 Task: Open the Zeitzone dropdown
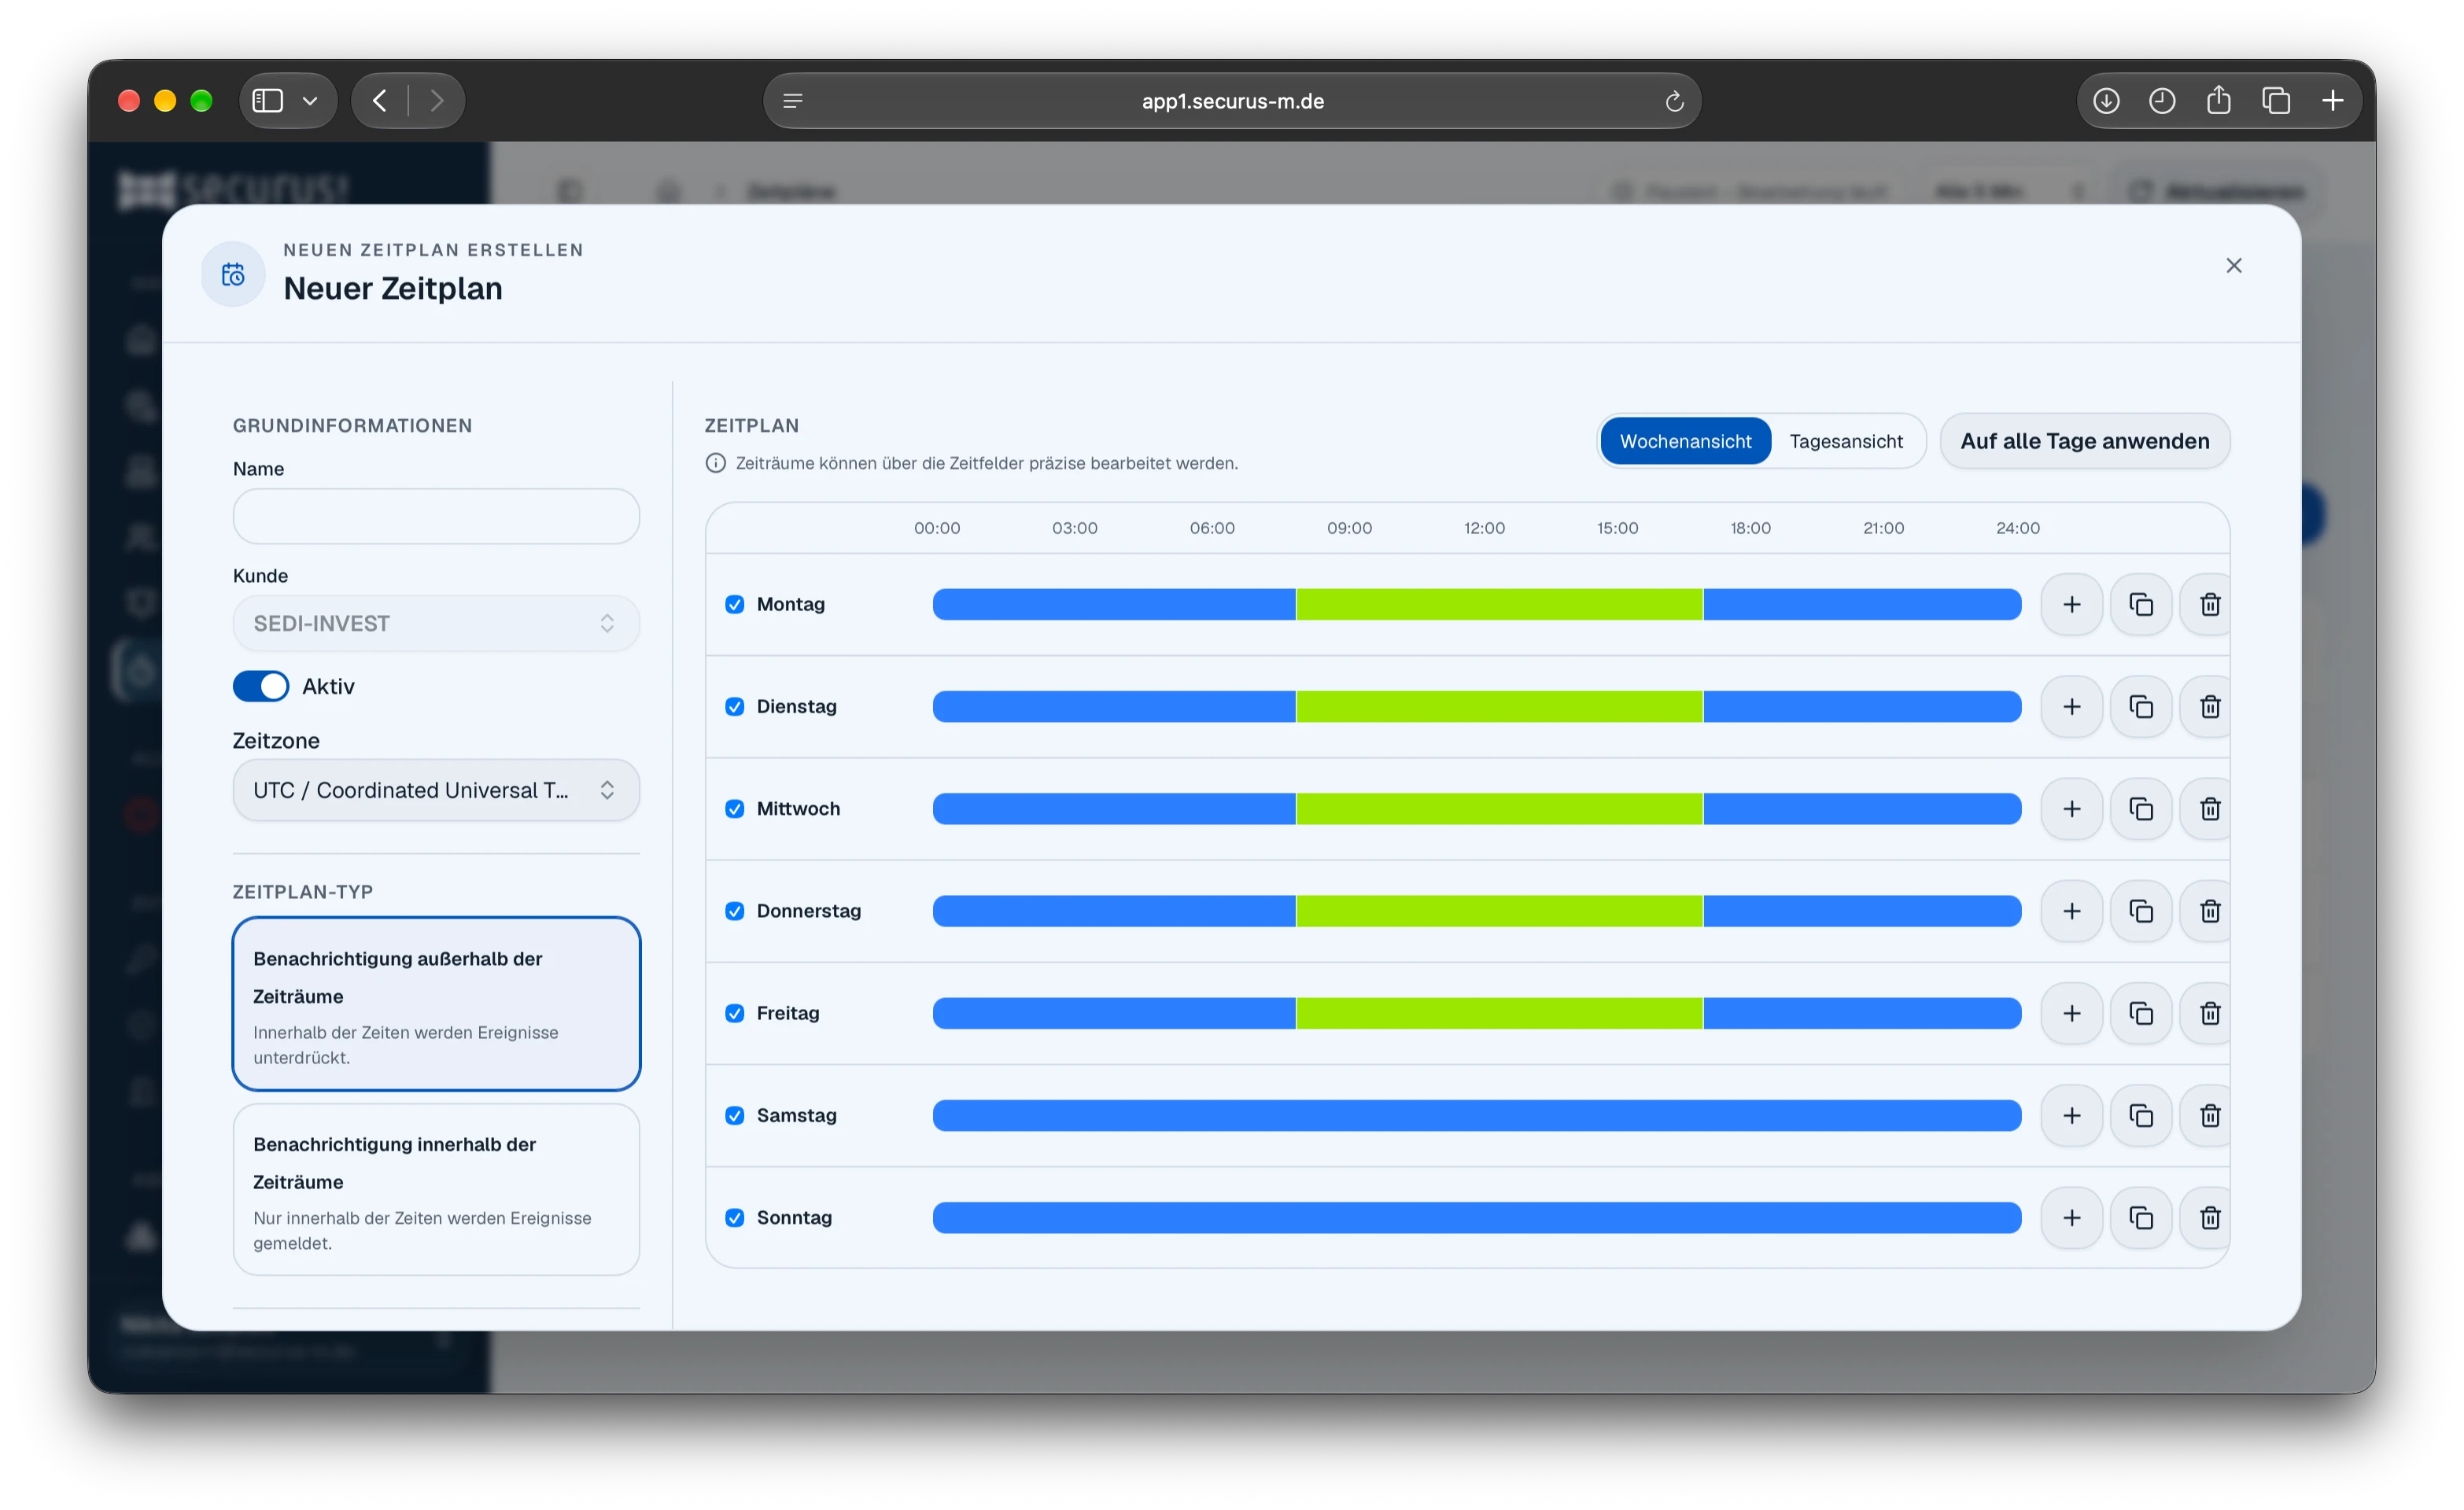click(x=436, y=790)
